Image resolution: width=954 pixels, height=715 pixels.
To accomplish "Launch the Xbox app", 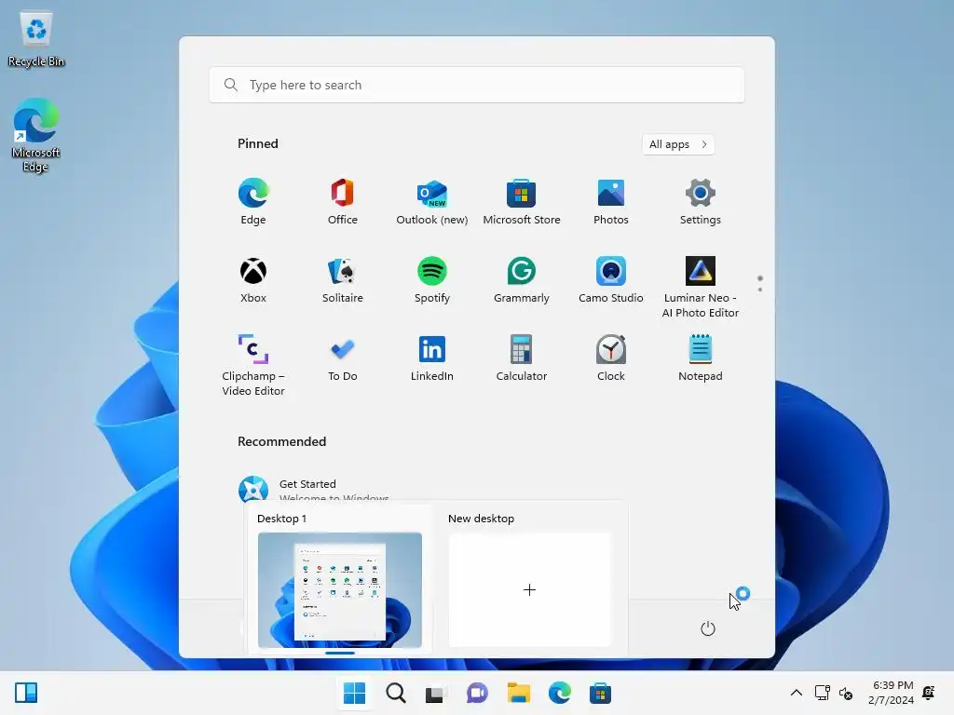I will [x=253, y=279].
